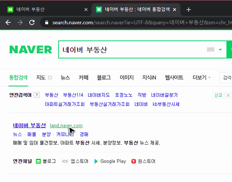The width and height of the screenshot is (232, 182).
Task: Click related search 부동산114
Action: [x=73, y=95]
